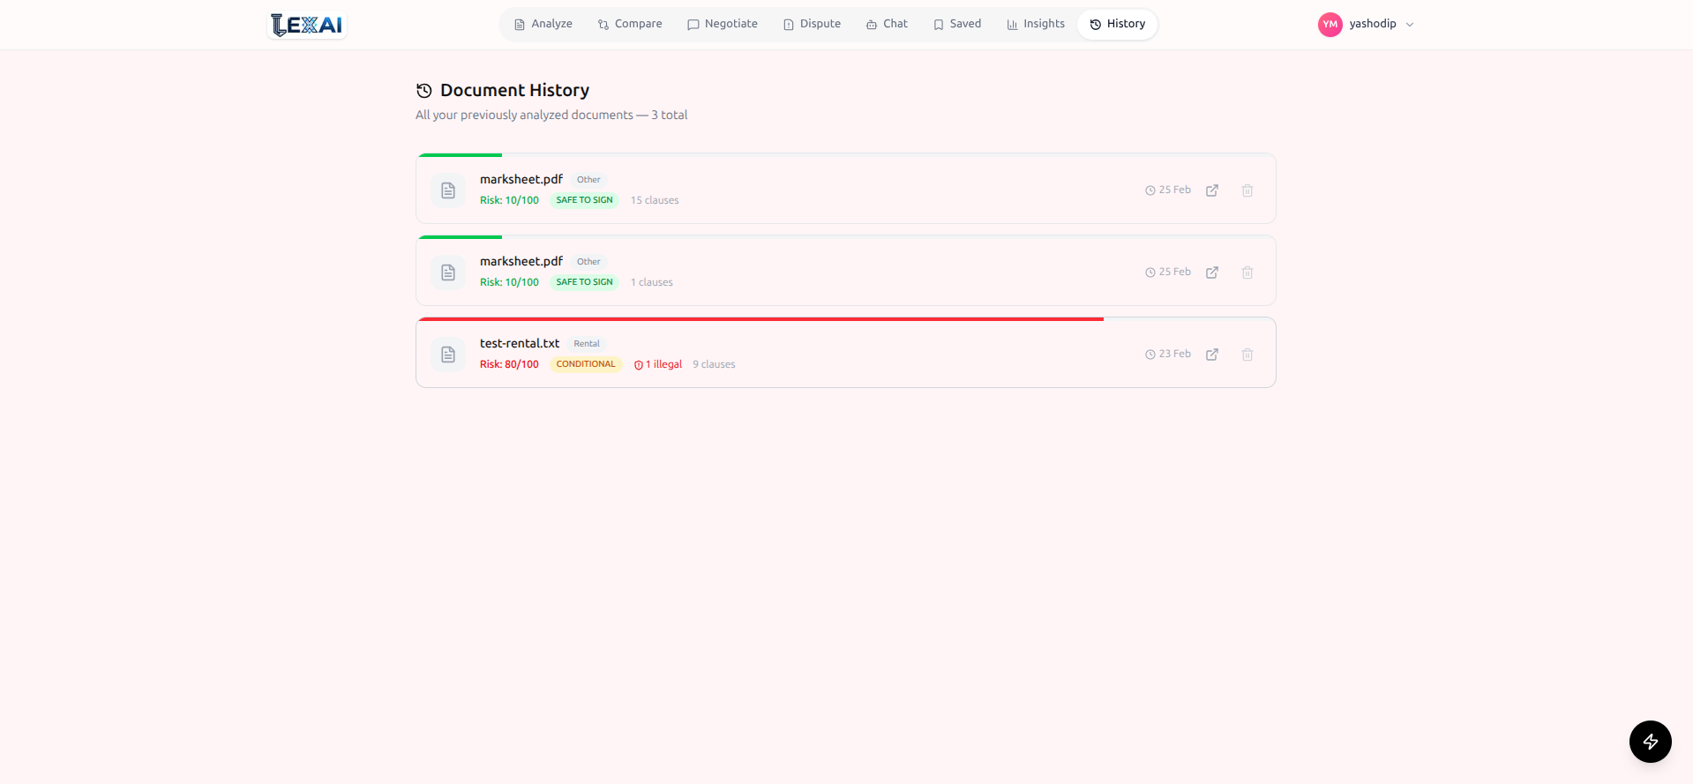Delete the test-rental.txt entry
Viewport: 1693px width, 784px height.
(x=1247, y=355)
